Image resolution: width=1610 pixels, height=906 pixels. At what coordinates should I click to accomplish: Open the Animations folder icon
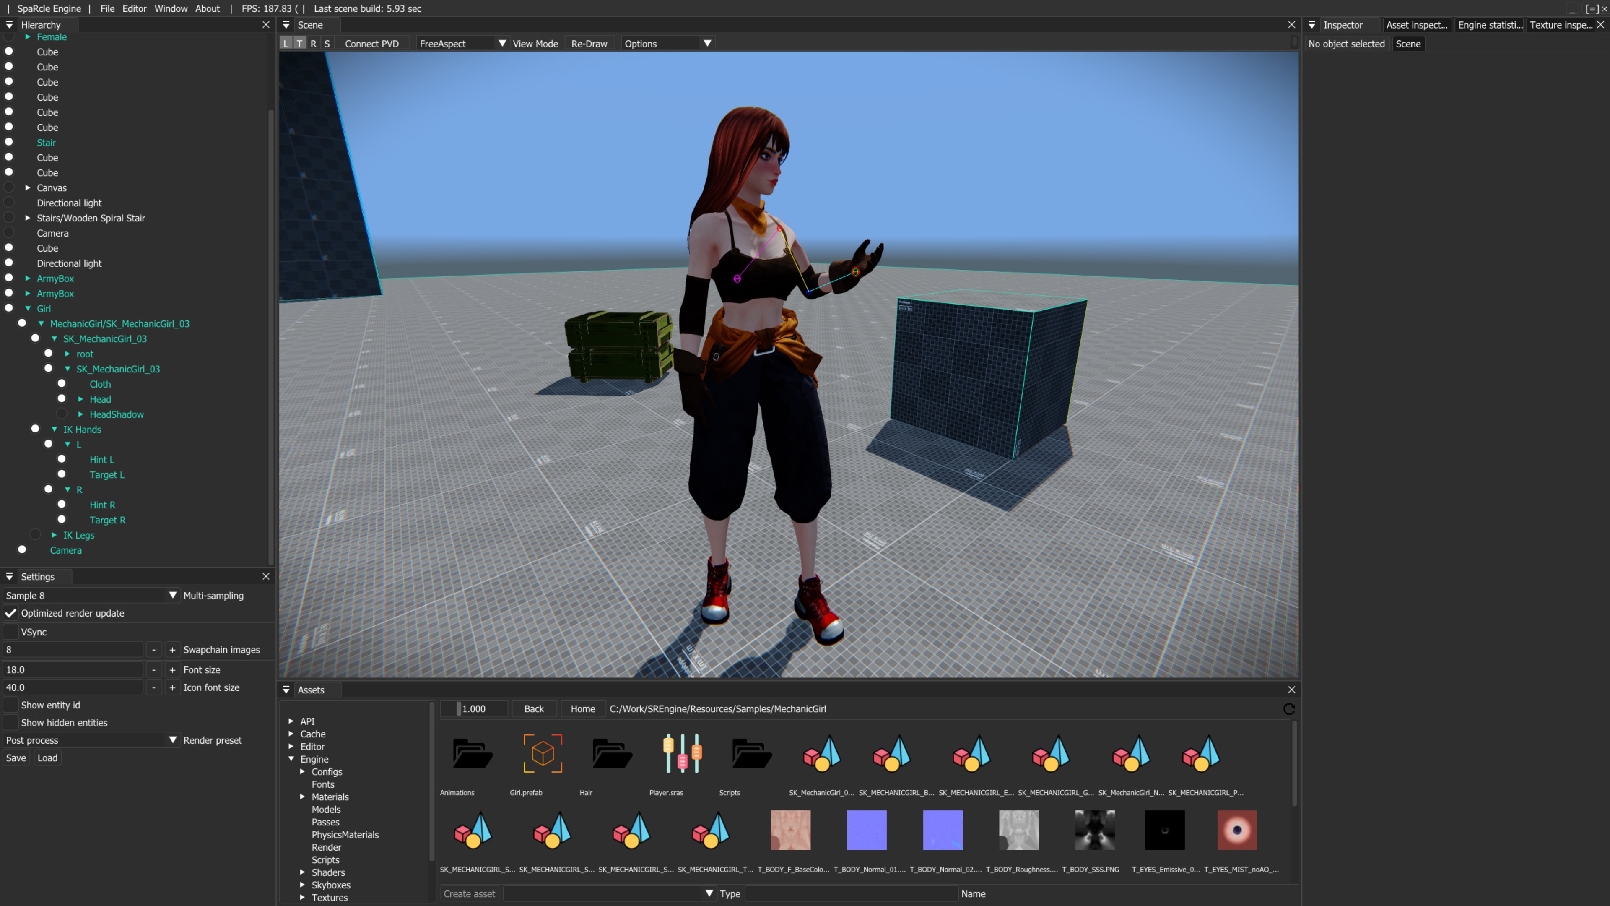click(473, 753)
